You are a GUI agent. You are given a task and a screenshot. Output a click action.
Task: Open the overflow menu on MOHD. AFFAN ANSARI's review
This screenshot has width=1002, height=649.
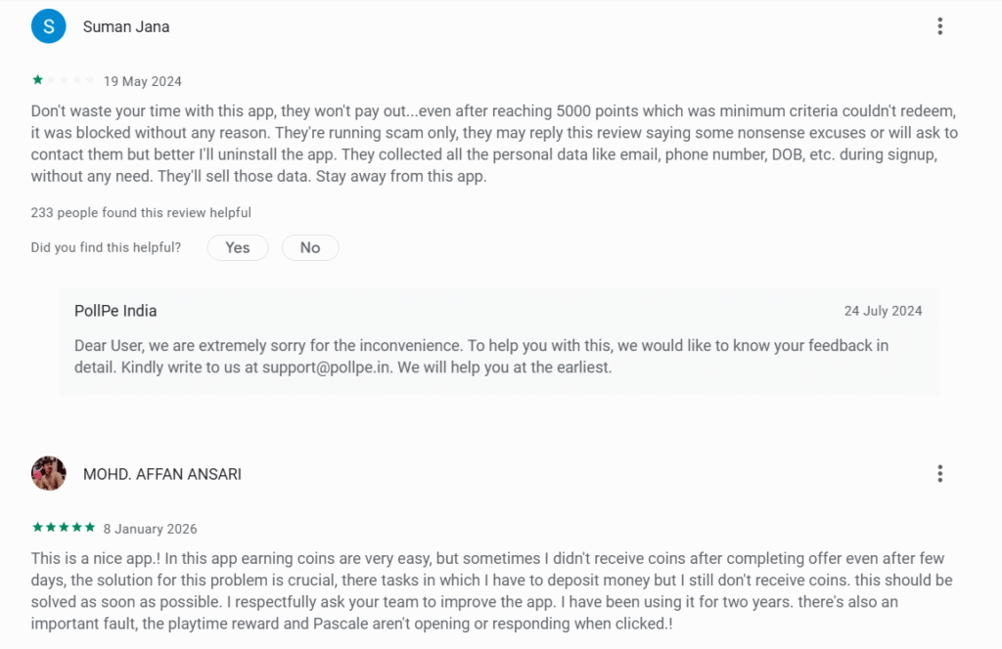(939, 473)
